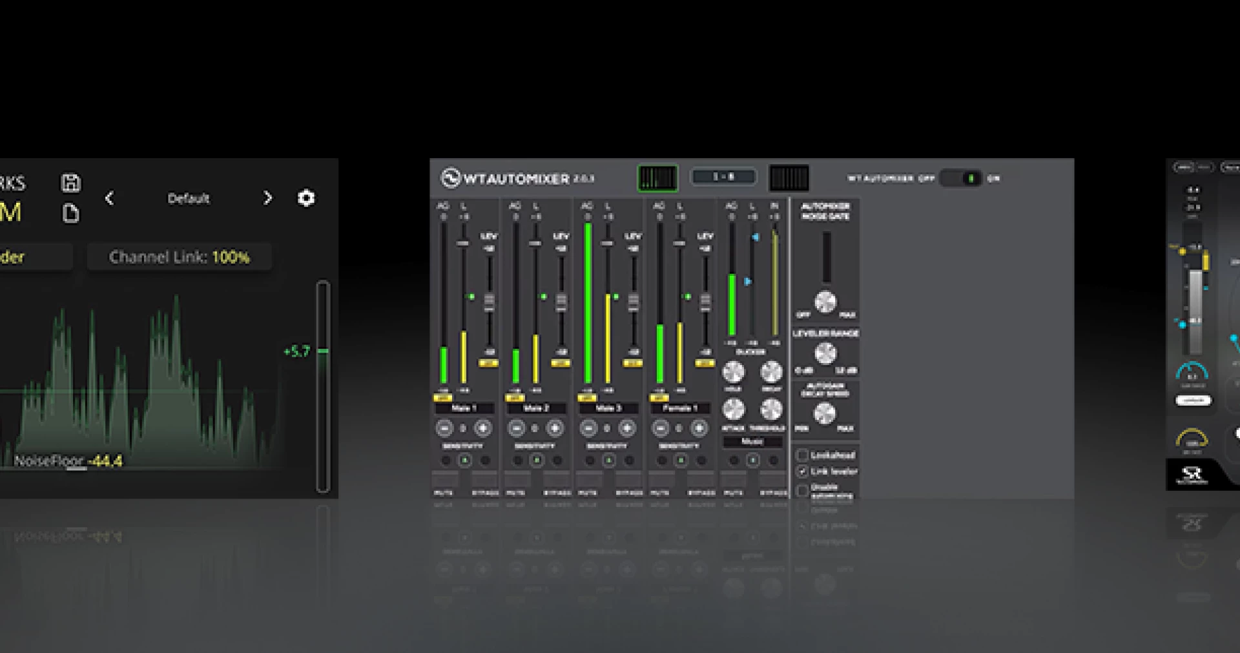Click the new preset document icon
This screenshot has height=653, width=1240.
coord(71,213)
